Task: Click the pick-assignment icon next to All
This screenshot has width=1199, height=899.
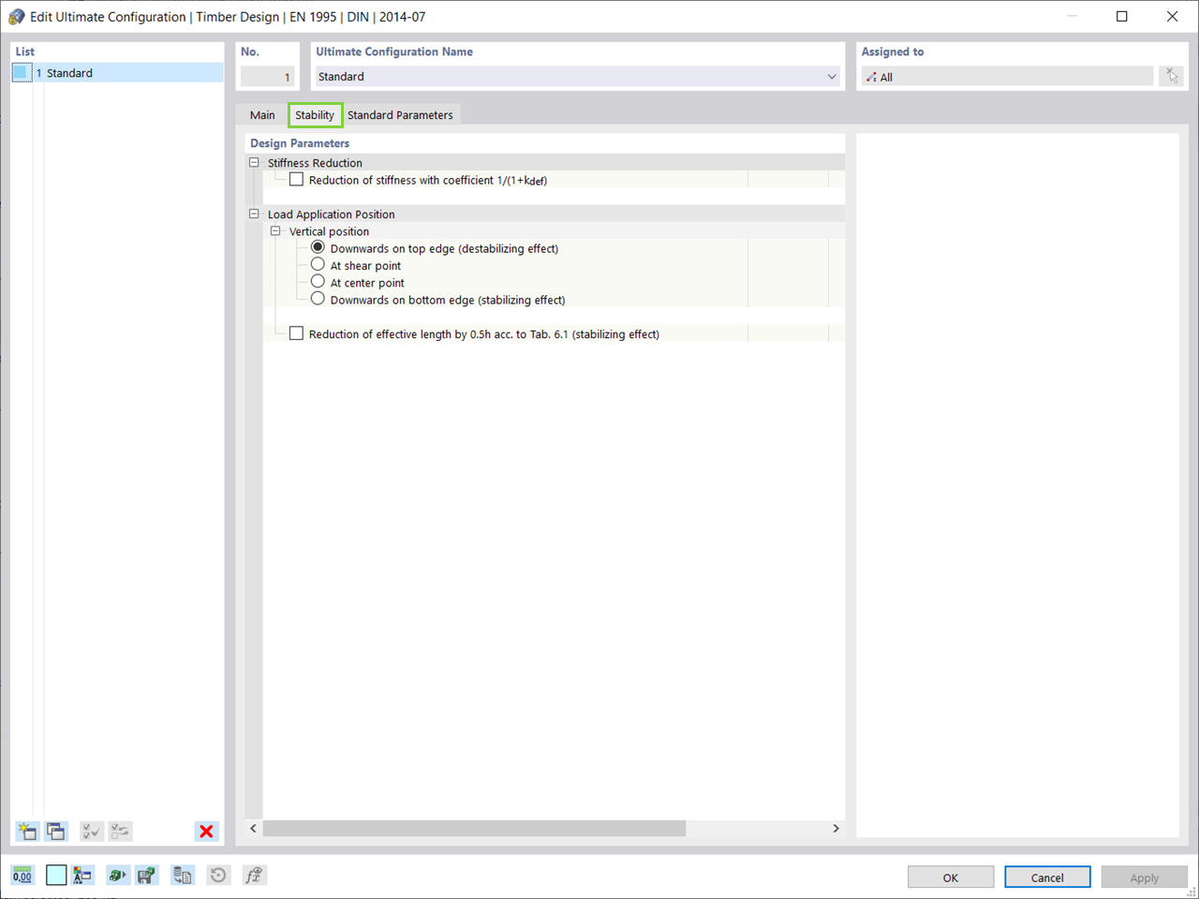Action: (x=1172, y=77)
